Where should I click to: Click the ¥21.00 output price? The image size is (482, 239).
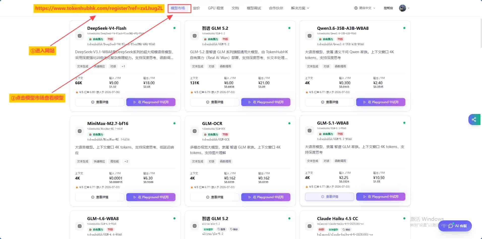[264, 83]
